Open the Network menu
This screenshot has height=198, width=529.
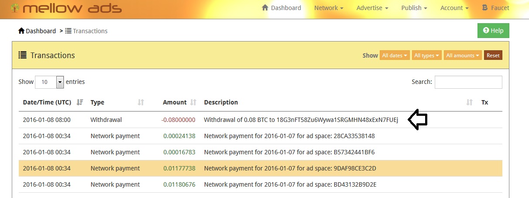(x=329, y=8)
